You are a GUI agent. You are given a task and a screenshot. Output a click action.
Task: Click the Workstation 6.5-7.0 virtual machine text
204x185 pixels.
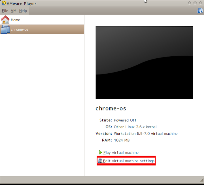point(146,134)
